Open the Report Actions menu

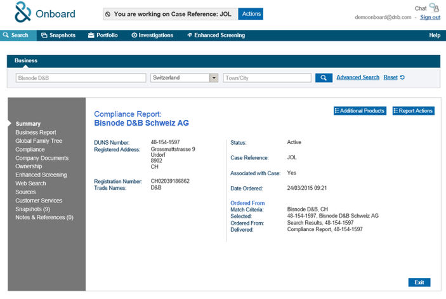tap(413, 110)
